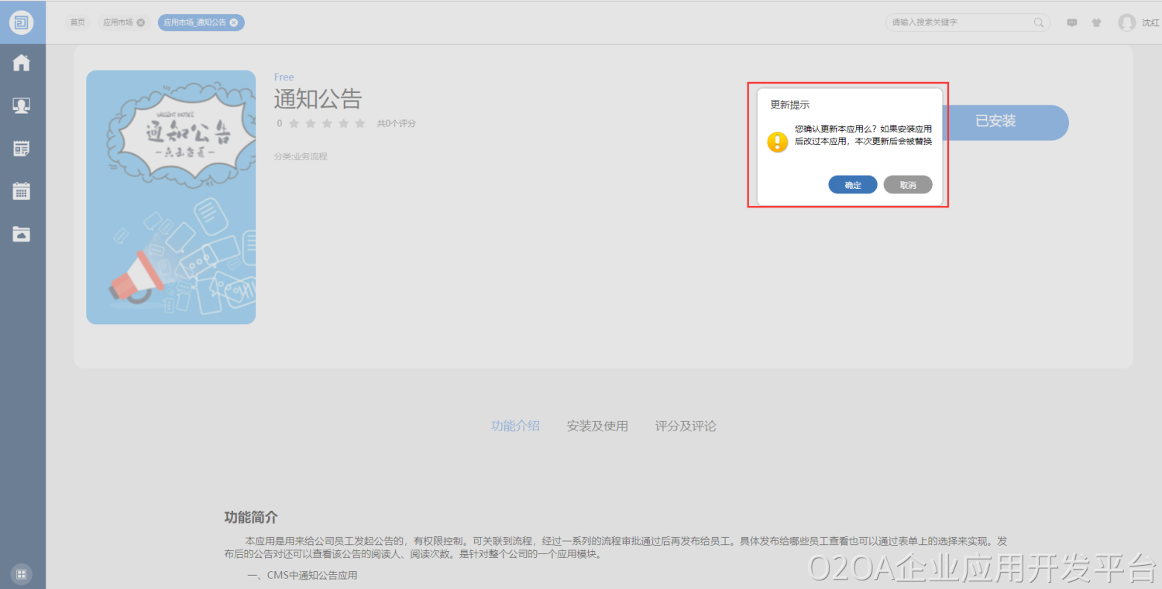The image size is (1162, 589).
Task: Open the app grid icon at sidebar bottom
Action: click(x=22, y=574)
